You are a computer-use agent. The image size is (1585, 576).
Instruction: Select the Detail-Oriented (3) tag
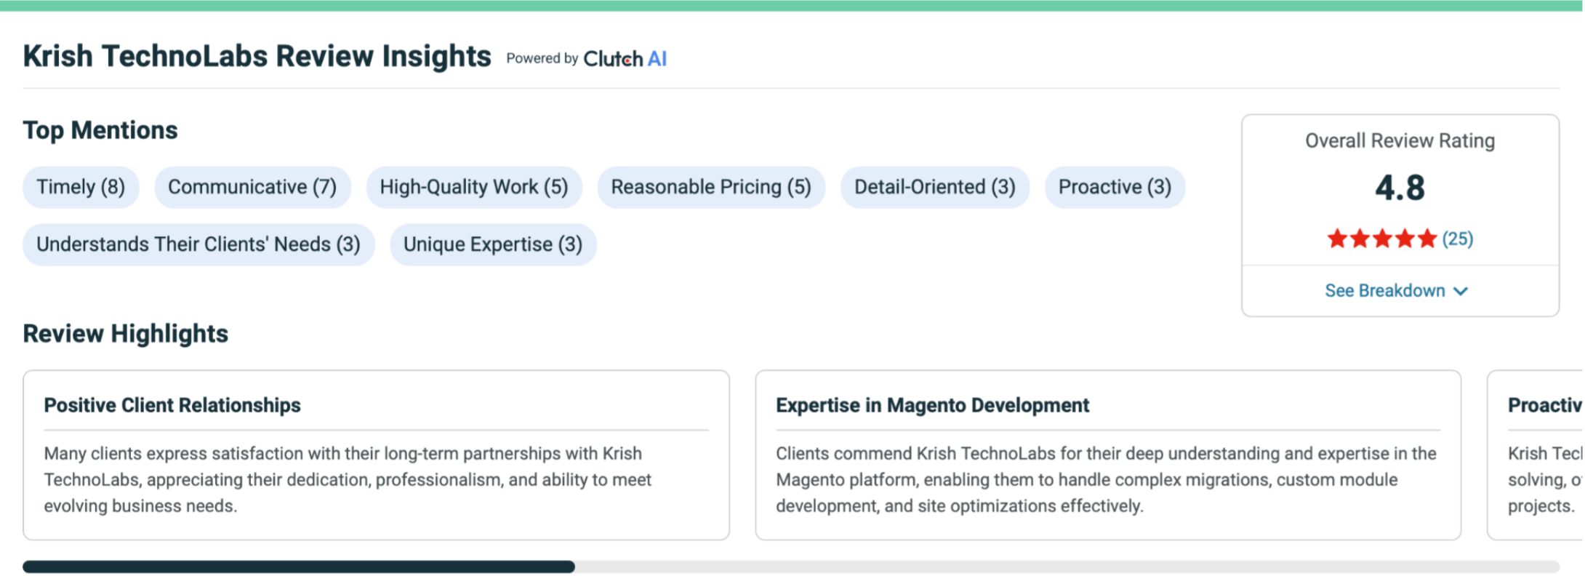coord(934,187)
